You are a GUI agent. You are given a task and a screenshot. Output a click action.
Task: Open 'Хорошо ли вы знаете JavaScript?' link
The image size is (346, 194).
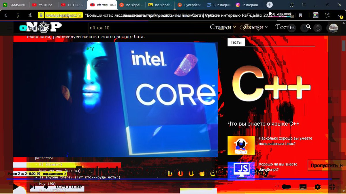[x=278, y=167]
